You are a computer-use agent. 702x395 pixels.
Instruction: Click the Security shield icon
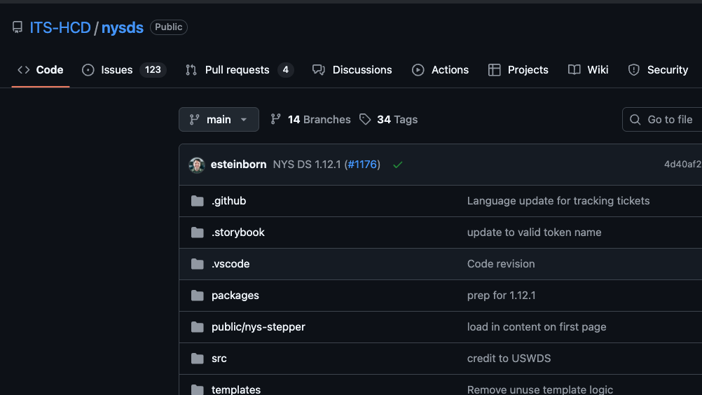click(634, 70)
